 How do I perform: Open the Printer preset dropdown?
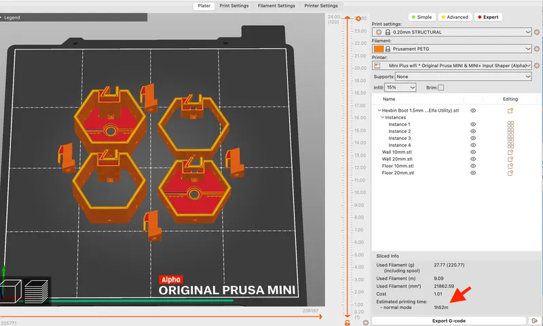click(452, 65)
